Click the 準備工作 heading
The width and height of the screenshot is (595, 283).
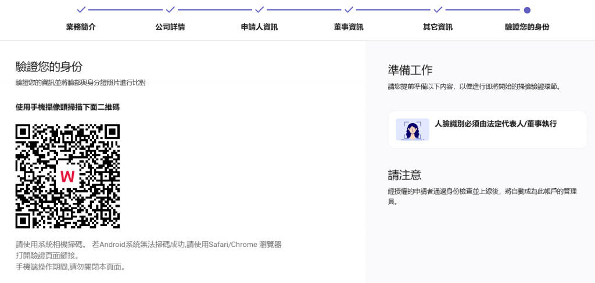point(410,70)
